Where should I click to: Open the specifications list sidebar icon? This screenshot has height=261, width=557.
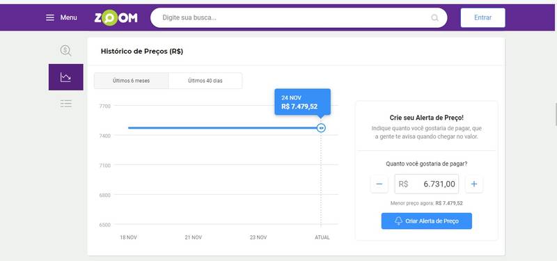(x=65, y=104)
